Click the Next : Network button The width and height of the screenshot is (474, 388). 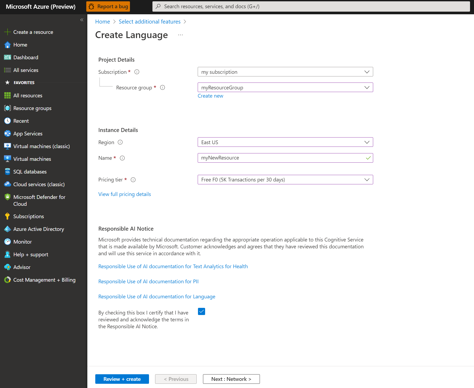click(231, 379)
